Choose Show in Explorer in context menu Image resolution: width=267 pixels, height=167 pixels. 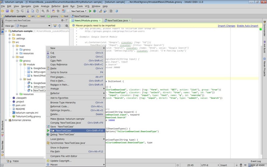[x=76, y=148]
